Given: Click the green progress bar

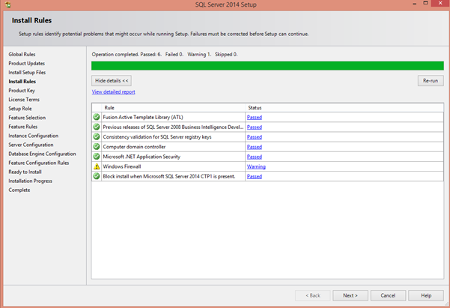Looking at the screenshot, I should pos(267,65).
